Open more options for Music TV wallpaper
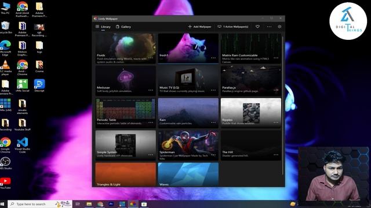 click(x=213, y=90)
